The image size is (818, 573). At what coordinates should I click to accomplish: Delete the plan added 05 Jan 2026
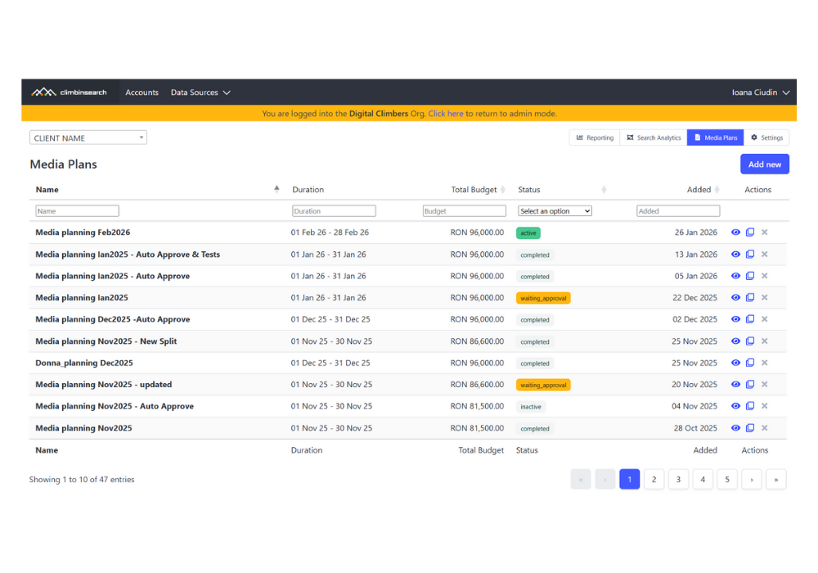pos(765,276)
